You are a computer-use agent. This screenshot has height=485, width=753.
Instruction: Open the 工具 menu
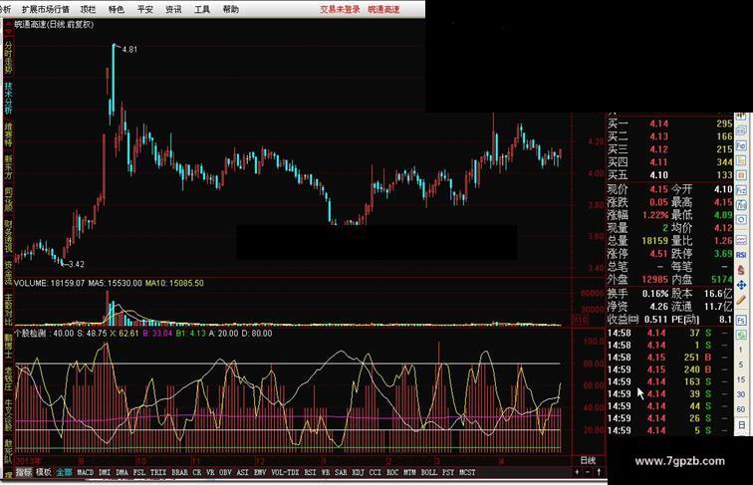202,9
